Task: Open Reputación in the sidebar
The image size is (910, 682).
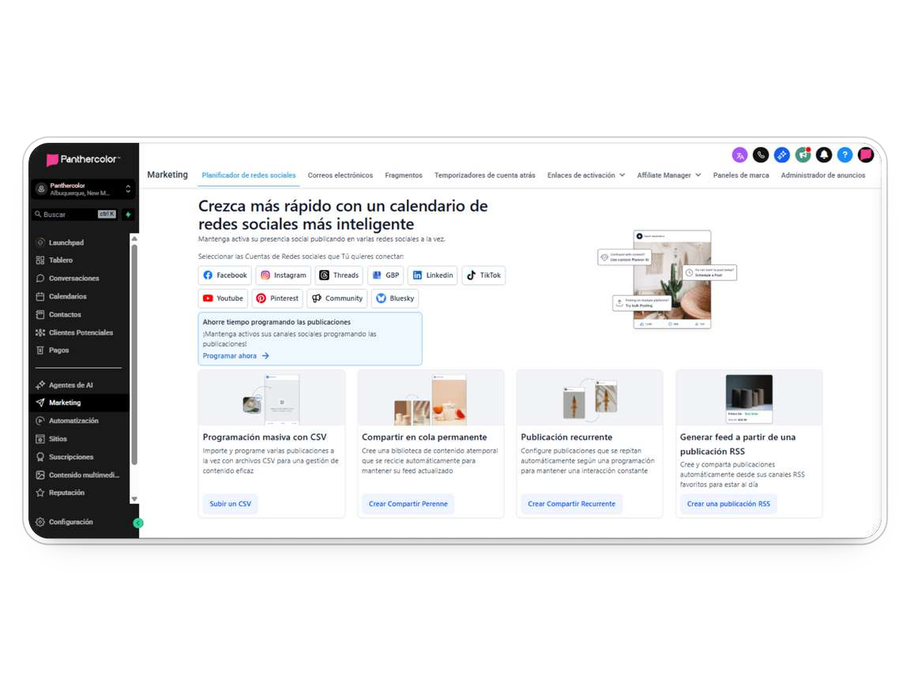Action: pos(66,493)
